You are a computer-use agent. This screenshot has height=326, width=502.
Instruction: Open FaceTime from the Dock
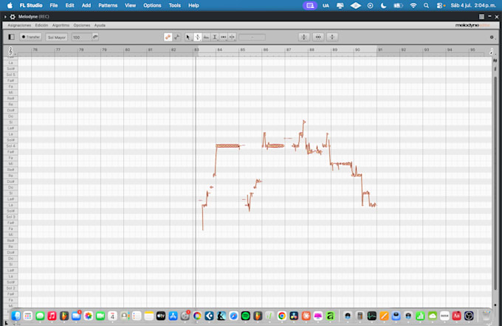(100, 316)
